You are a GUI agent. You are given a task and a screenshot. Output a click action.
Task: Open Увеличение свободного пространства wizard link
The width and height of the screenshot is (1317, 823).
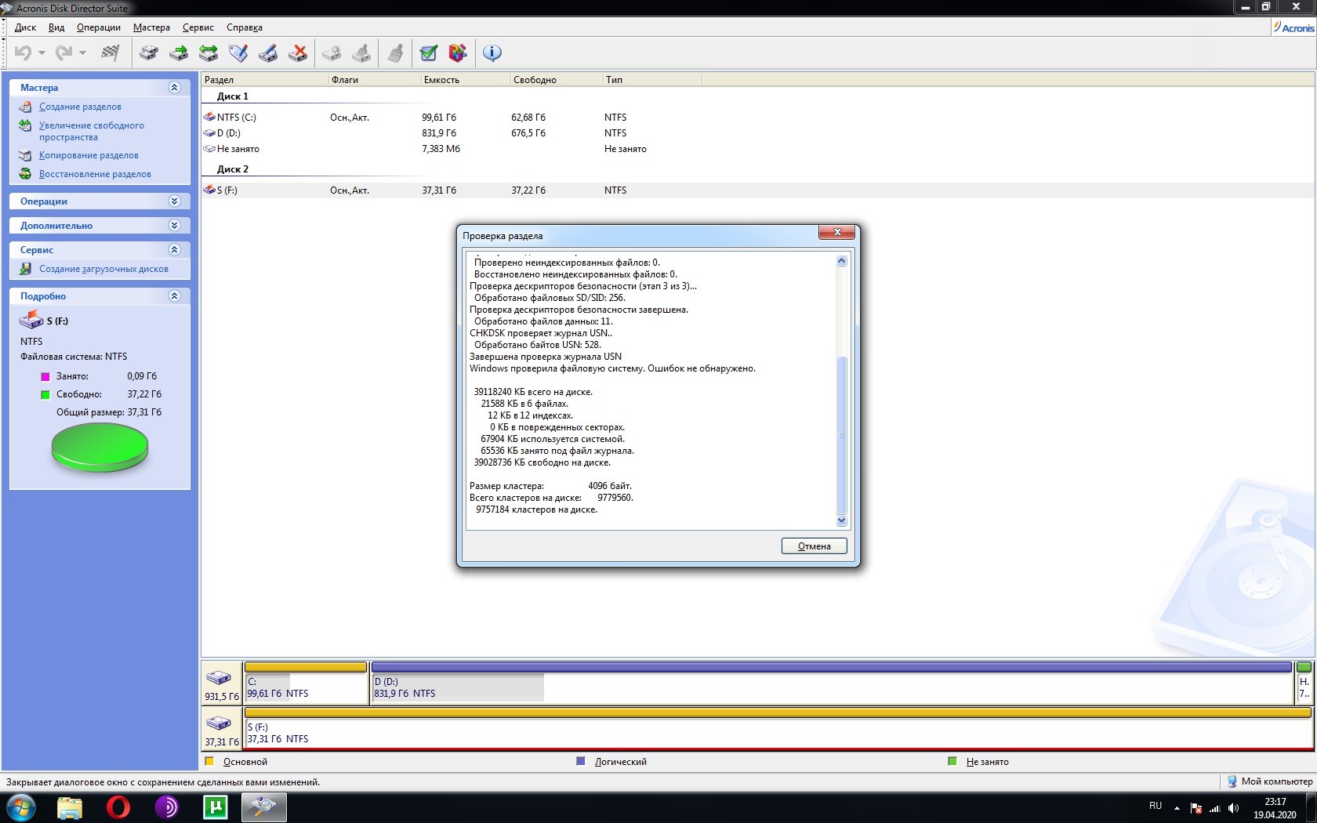pos(92,131)
